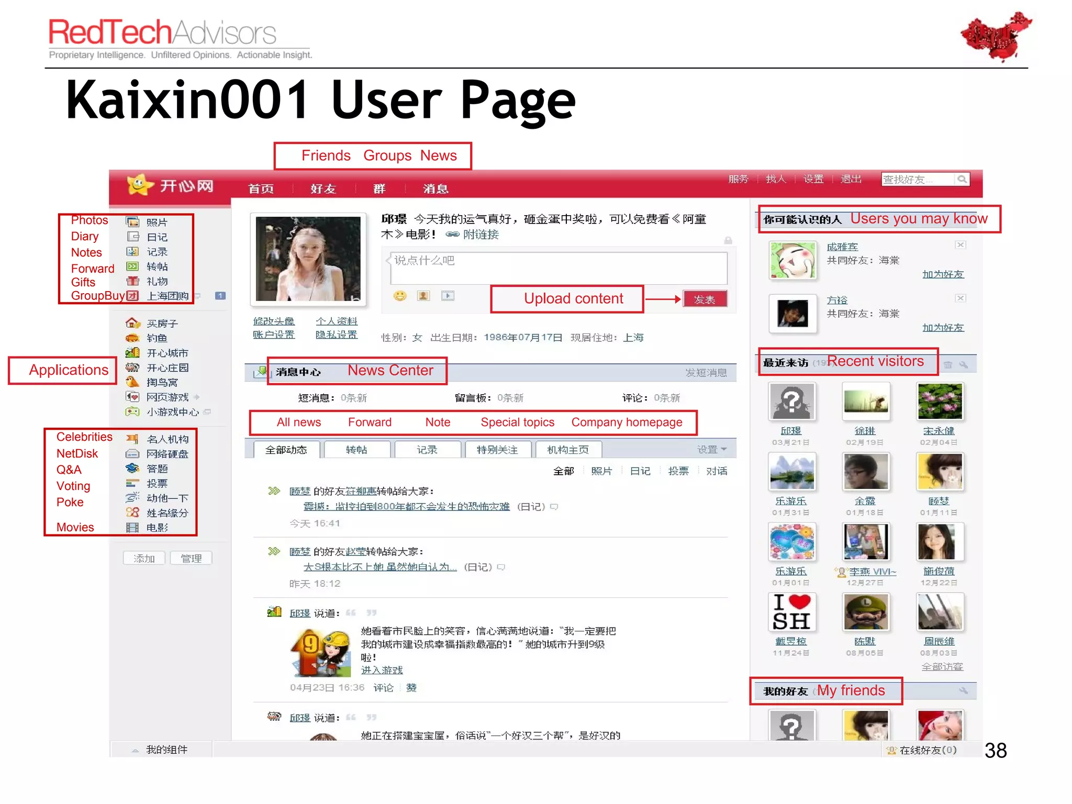Click 进入游戏 enter game link
The height and width of the screenshot is (804, 1072).
coord(382,670)
